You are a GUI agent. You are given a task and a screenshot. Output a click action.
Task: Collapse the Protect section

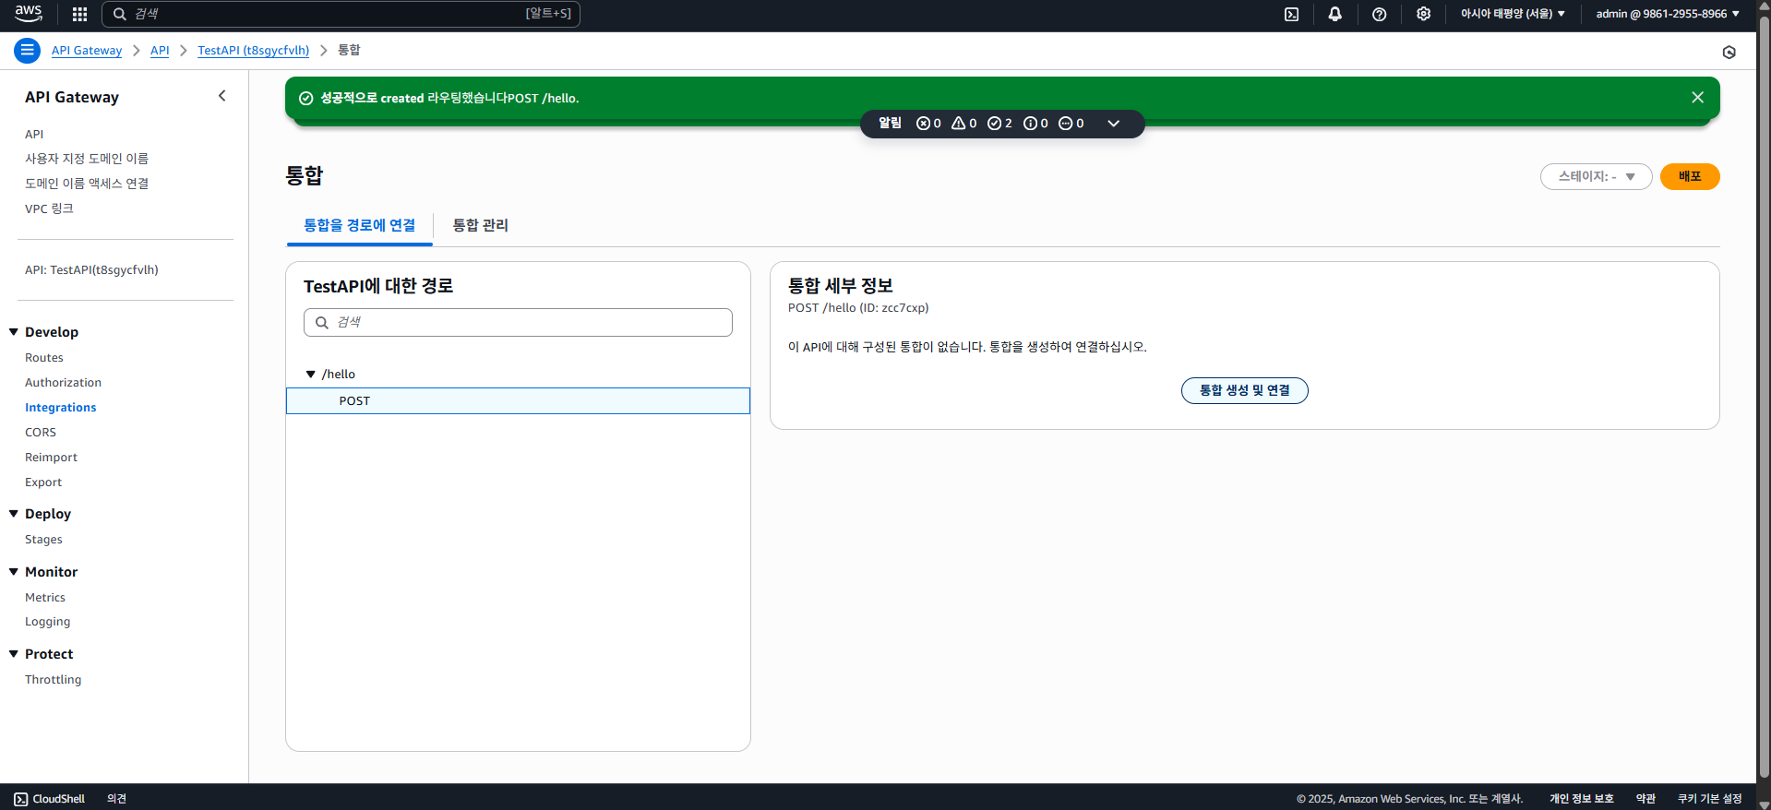pos(14,654)
